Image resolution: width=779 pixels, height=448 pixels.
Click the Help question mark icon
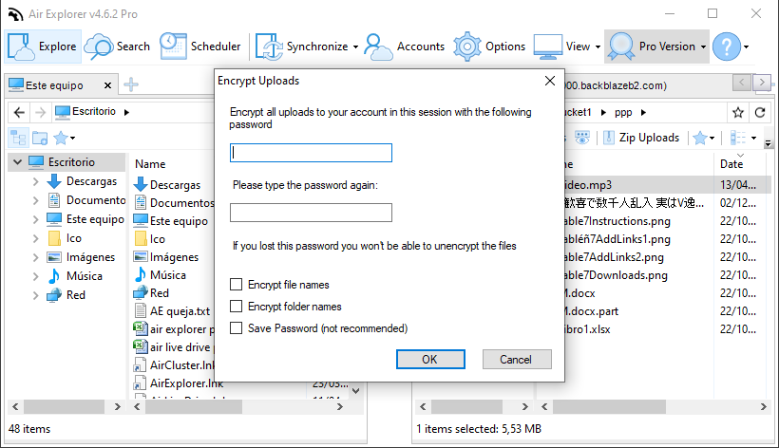tap(727, 47)
